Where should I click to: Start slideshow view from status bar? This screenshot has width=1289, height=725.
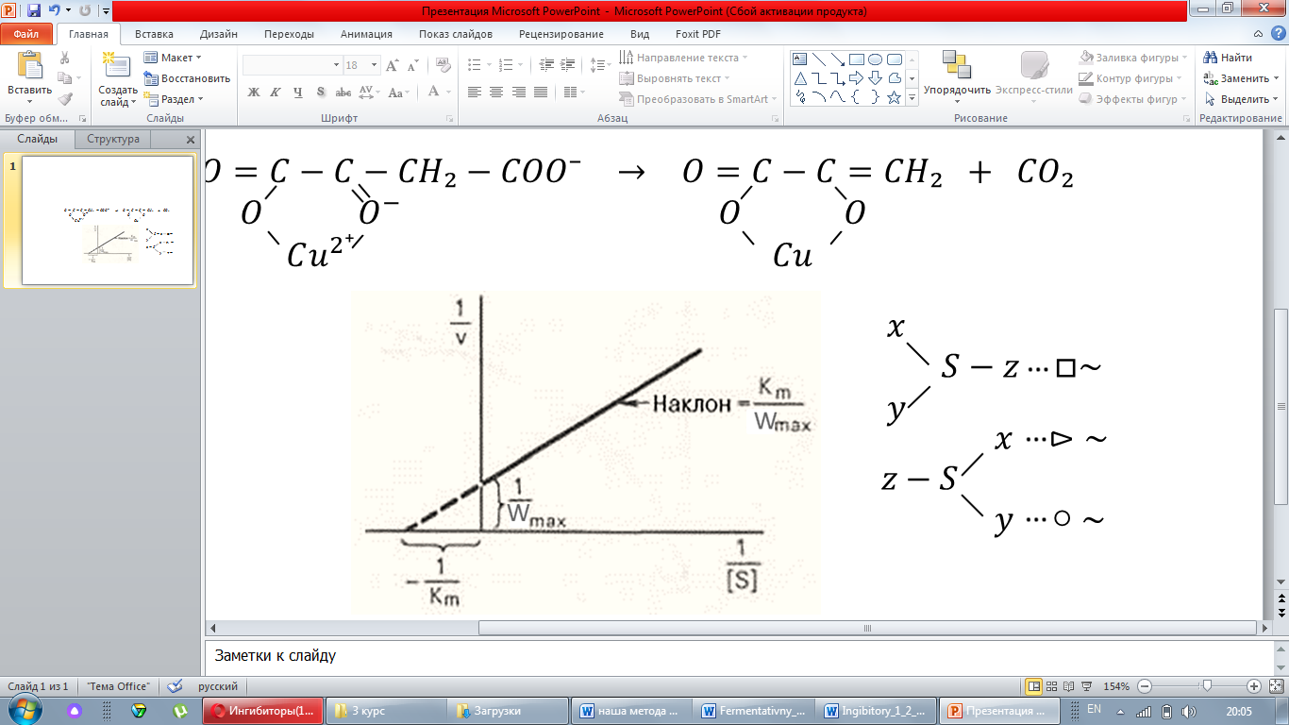1084,686
